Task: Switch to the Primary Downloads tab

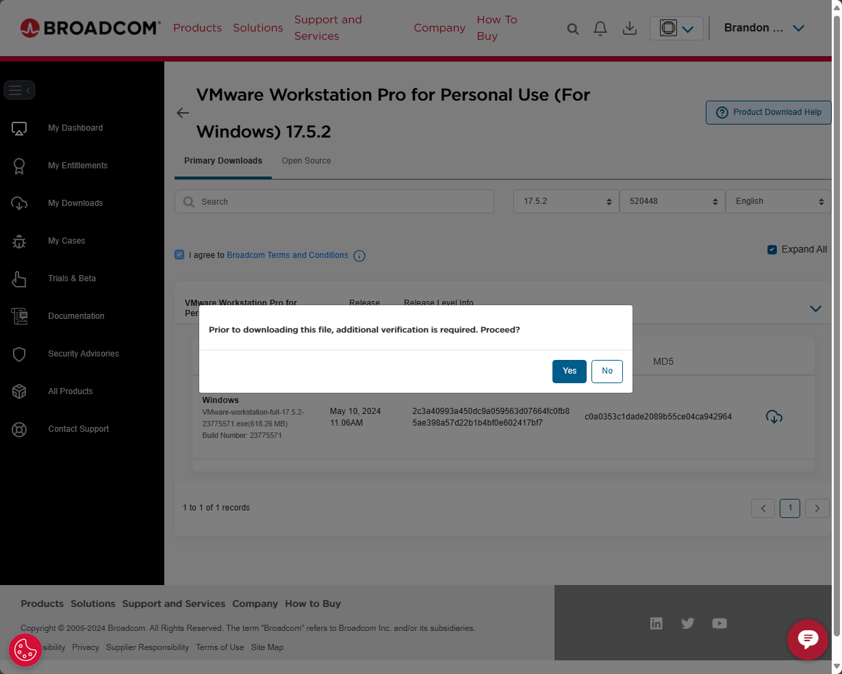Action: pyautogui.click(x=223, y=161)
